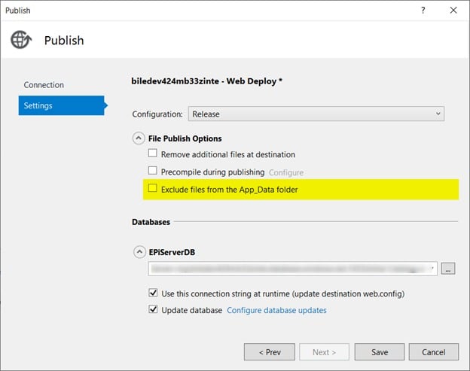470x371 pixels.
Task: Switch to the Connection tab
Action: [44, 85]
